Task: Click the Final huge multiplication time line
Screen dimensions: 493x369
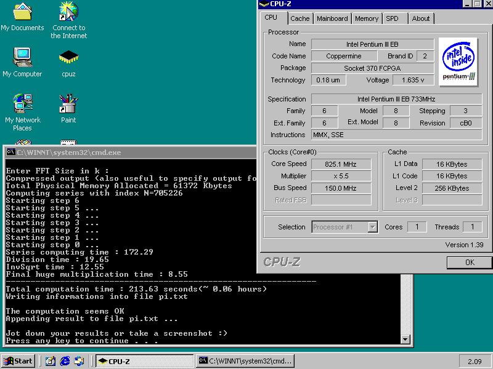Action: 97,274
